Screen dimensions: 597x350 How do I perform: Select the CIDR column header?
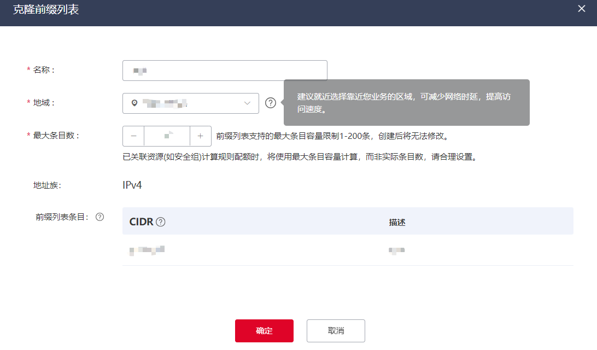point(141,222)
